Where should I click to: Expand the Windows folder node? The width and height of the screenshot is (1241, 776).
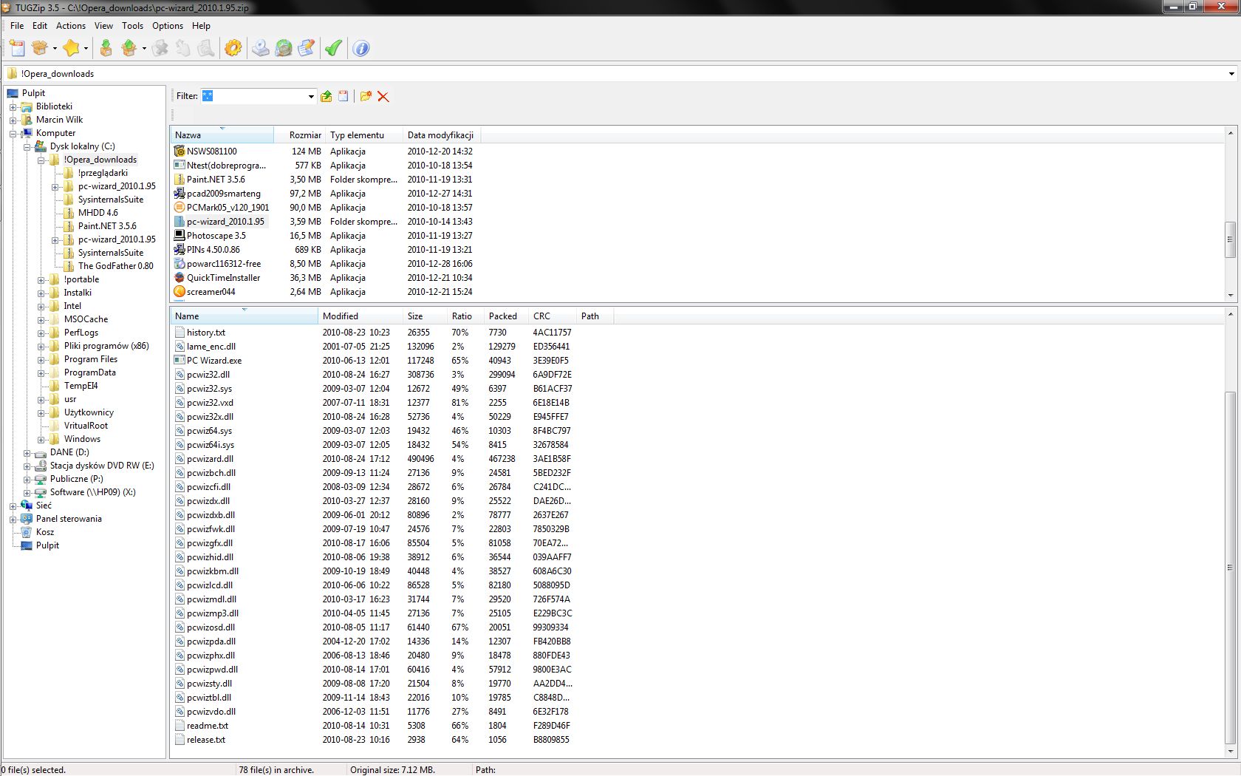(41, 439)
